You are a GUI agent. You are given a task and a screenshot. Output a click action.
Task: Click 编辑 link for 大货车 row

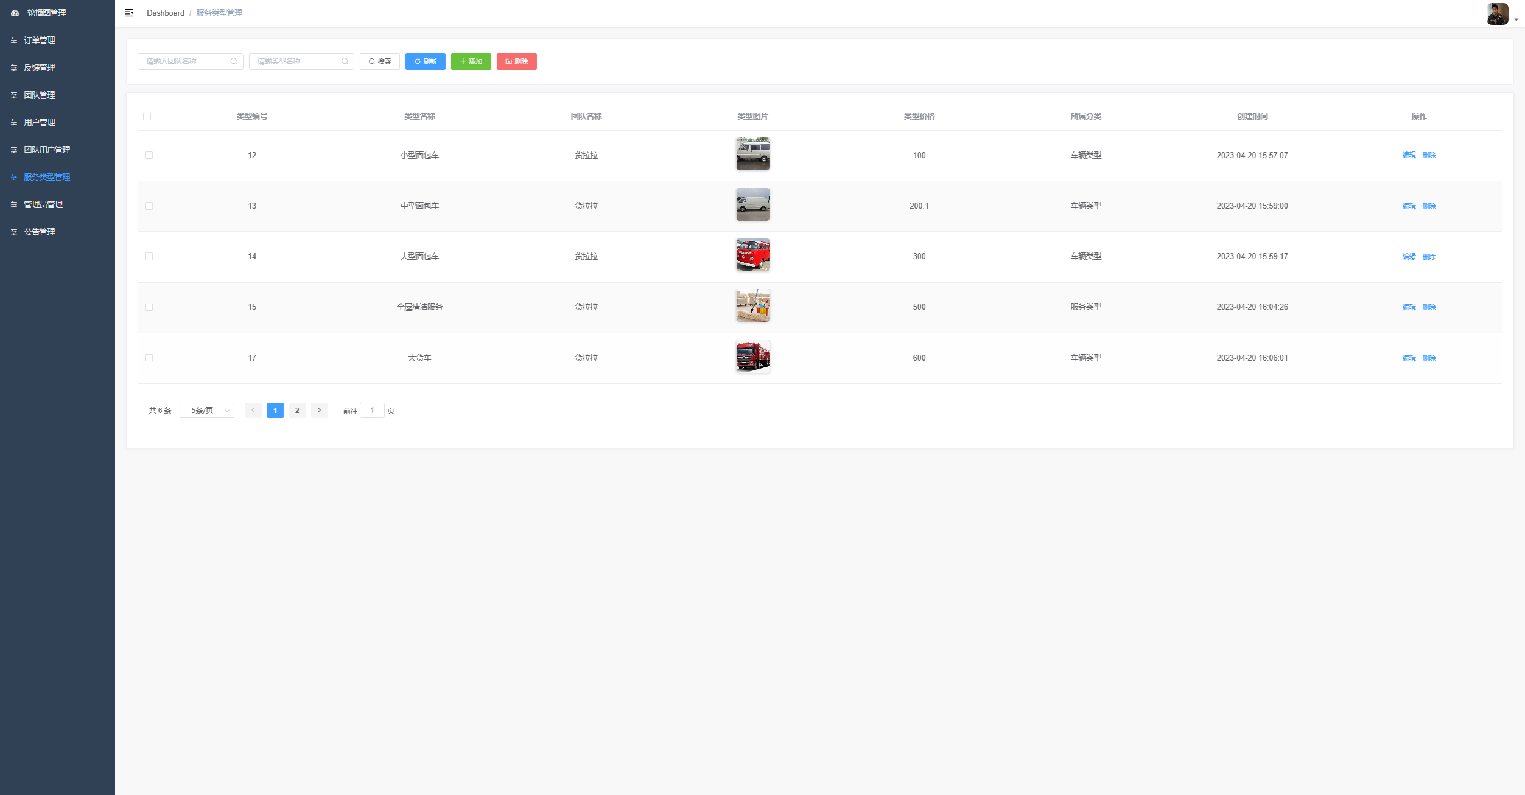click(x=1409, y=358)
